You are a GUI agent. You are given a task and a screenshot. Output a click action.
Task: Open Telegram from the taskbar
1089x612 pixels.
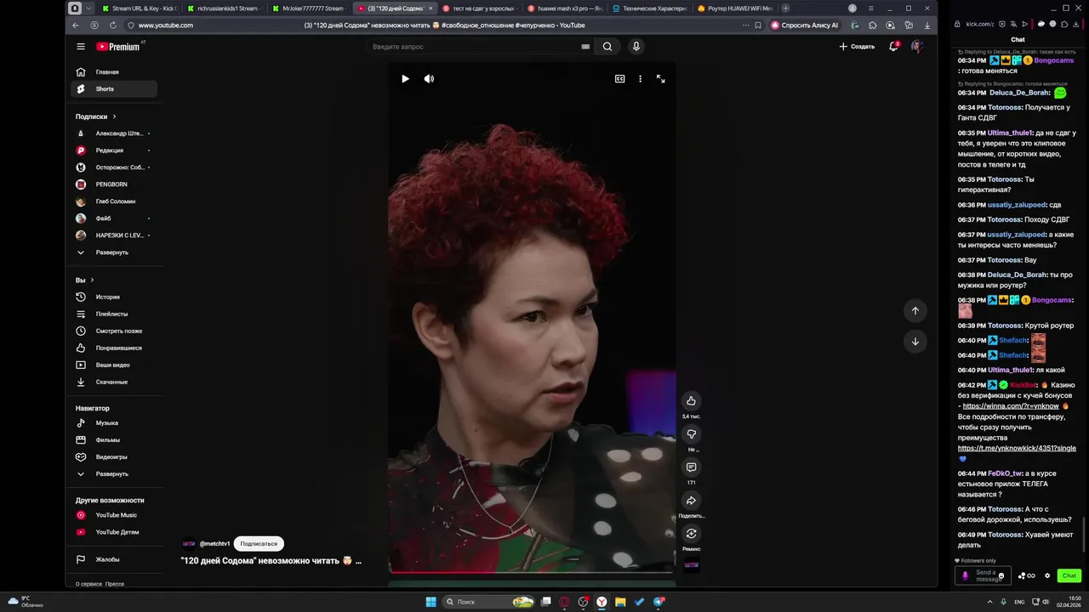click(x=659, y=602)
